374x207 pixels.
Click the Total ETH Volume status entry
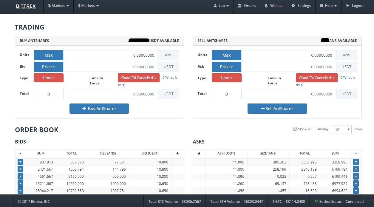[237, 201]
